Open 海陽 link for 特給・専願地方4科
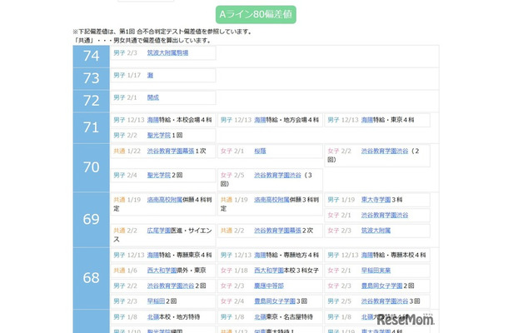 click(260, 256)
